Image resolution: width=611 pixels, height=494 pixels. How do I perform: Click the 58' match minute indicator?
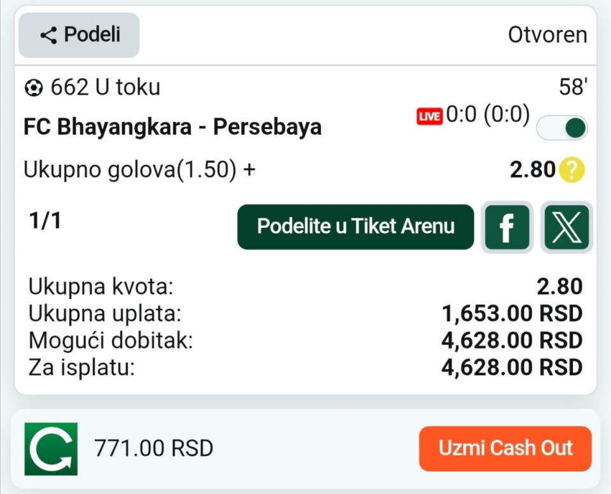click(x=572, y=87)
